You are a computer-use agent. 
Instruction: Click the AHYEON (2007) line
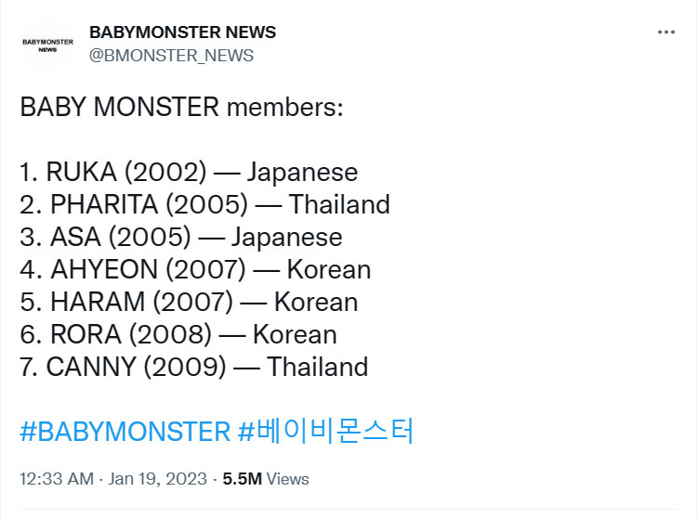click(x=195, y=269)
